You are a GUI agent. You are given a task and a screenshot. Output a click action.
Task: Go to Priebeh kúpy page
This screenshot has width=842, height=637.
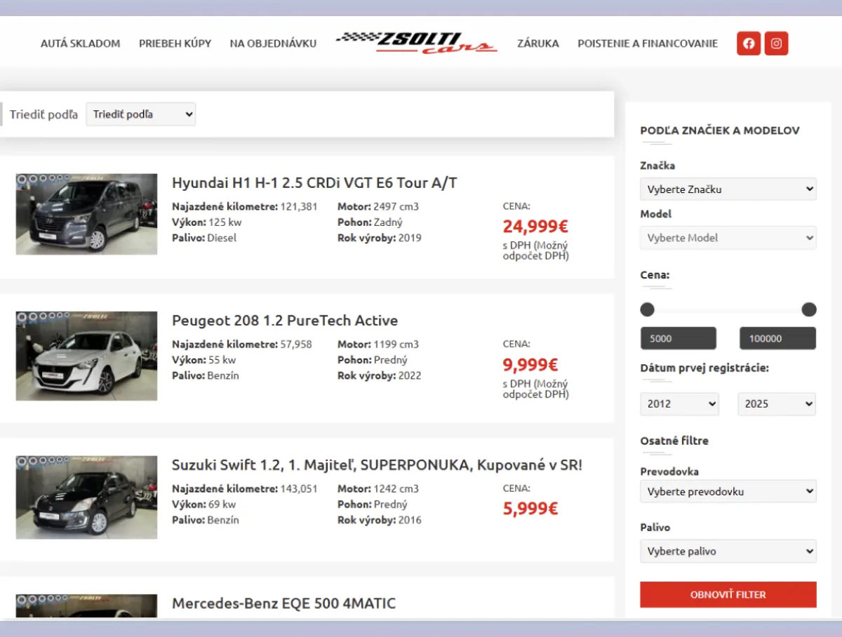point(175,43)
